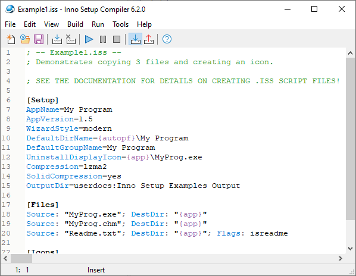Open the View menu
The height and width of the screenshot is (276, 356).
pos(52,24)
